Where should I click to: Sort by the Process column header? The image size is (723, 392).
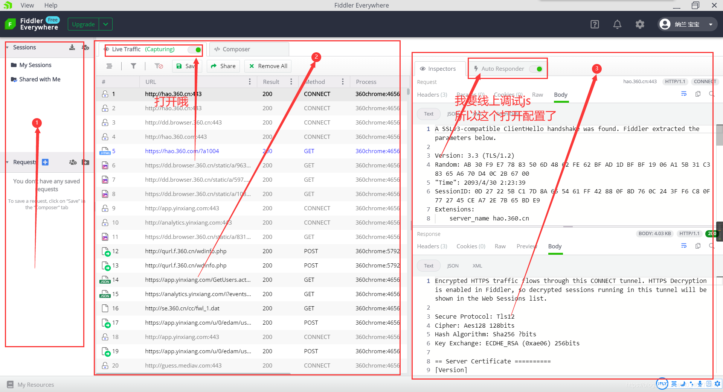tap(366, 82)
